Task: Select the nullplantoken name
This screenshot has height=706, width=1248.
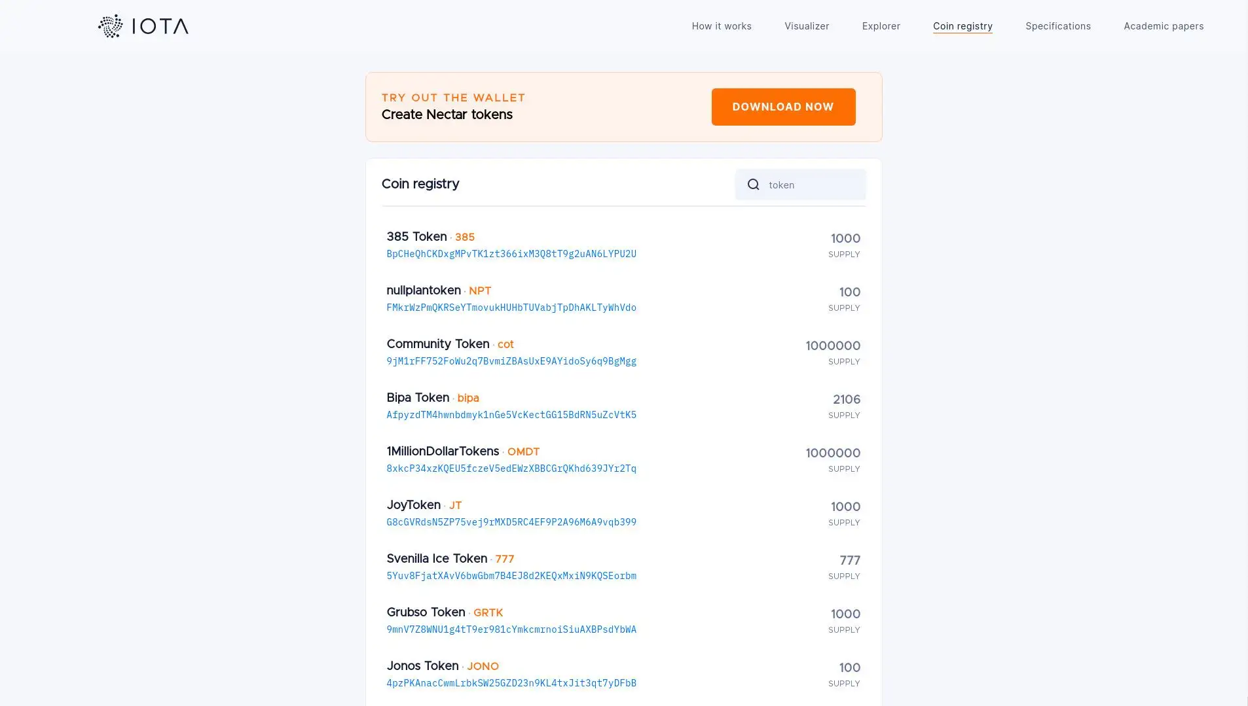Action: click(424, 291)
